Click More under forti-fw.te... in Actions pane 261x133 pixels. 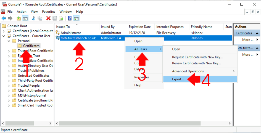[x=247, y=55]
